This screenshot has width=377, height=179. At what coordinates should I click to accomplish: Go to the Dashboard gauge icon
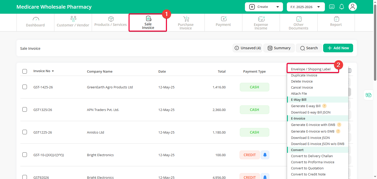pyautogui.click(x=36, y=19)
